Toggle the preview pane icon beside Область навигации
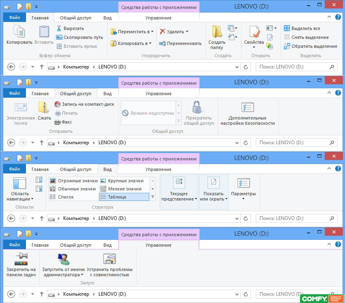Viewport: 345px width, 303px height. tap(39, 180)
